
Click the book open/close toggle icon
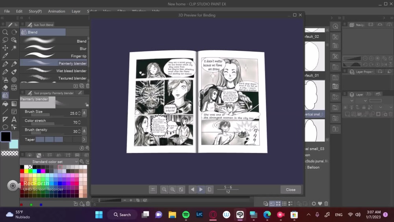click(x=153, y=190)
